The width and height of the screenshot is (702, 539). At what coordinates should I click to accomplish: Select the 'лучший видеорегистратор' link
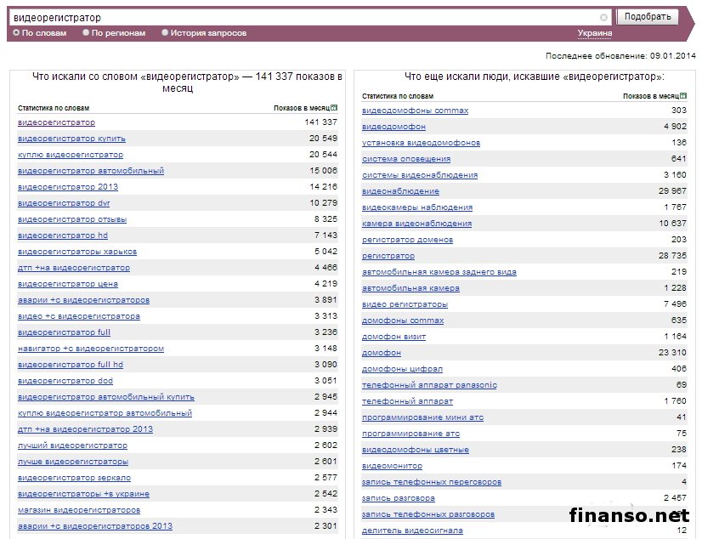point(72,445)
